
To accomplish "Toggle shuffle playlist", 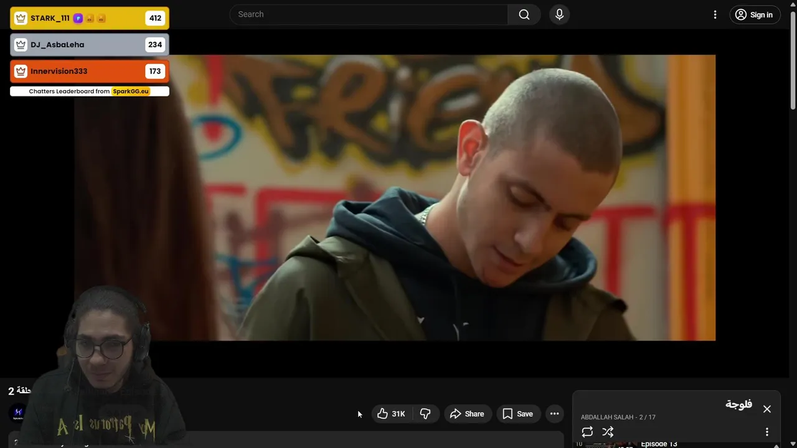I will (x=608, y=432).
